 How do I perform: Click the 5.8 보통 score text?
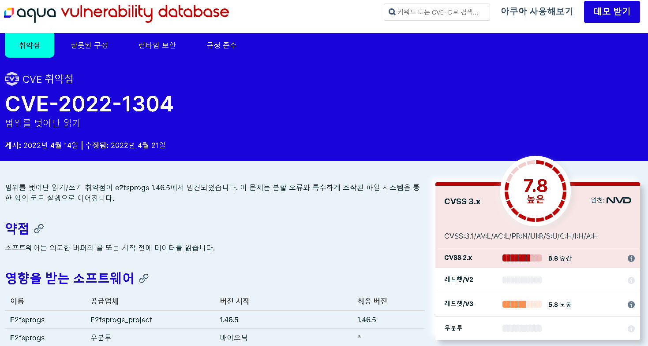click(560, 305)
